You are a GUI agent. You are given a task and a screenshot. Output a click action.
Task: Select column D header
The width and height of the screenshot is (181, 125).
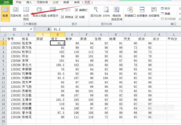click(x=58, y=34)
